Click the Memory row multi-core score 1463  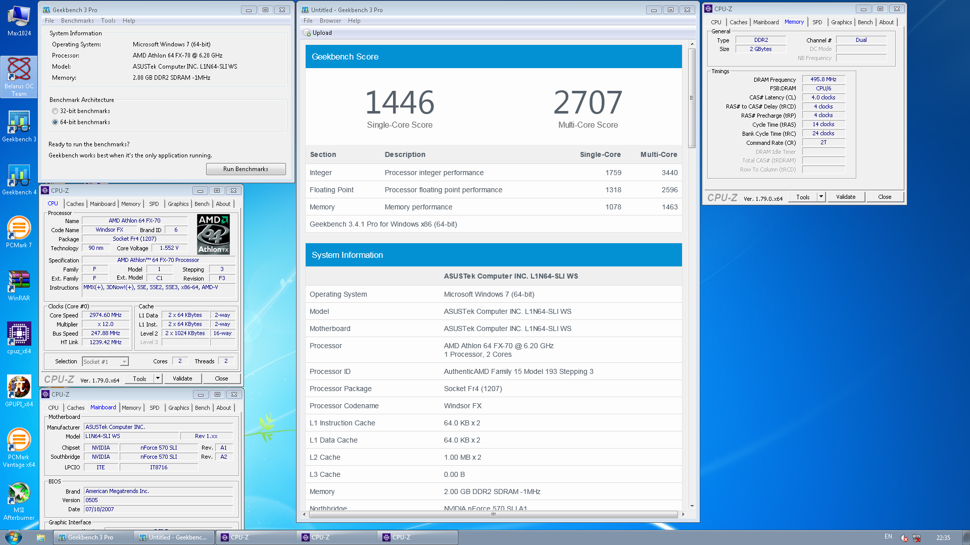pyautogui.click(x=669, y=207)
